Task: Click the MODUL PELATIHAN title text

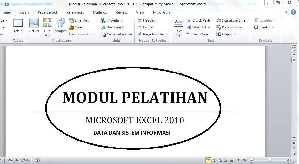Action: (x=135, y=98)
